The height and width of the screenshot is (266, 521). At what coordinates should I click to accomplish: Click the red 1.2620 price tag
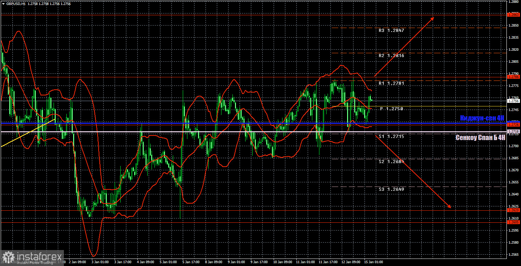[x=514, y=210]
